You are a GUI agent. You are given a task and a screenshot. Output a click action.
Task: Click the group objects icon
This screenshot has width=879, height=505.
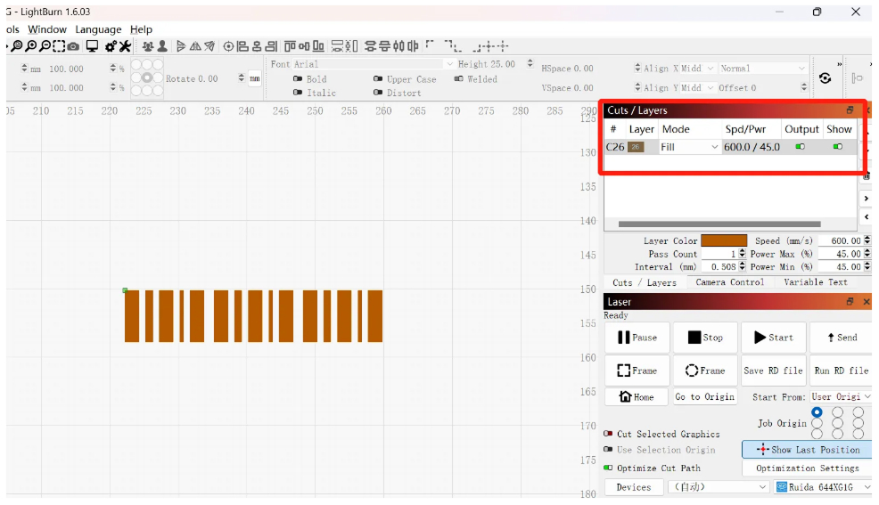pyautogui.click(x=149, y=46)
